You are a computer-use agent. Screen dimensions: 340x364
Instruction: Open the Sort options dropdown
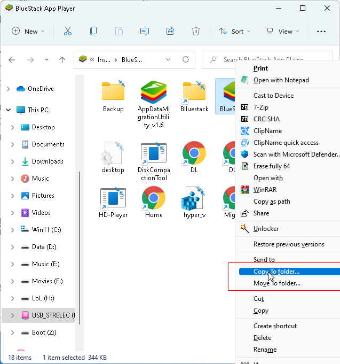pyautogui.click(x=234, y=31)
